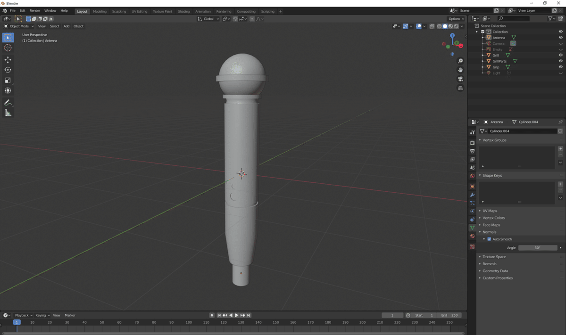Image resolution: width=566 pixels, height=335 pixels.
Task: Open Object Mode dropdown
Action: [19, 26]
